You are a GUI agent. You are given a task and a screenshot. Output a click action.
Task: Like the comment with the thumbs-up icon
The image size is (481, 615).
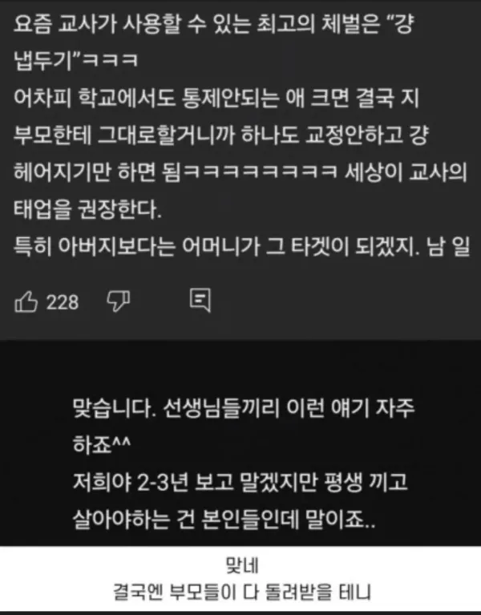pyautogui.click(x=26, y=301)
